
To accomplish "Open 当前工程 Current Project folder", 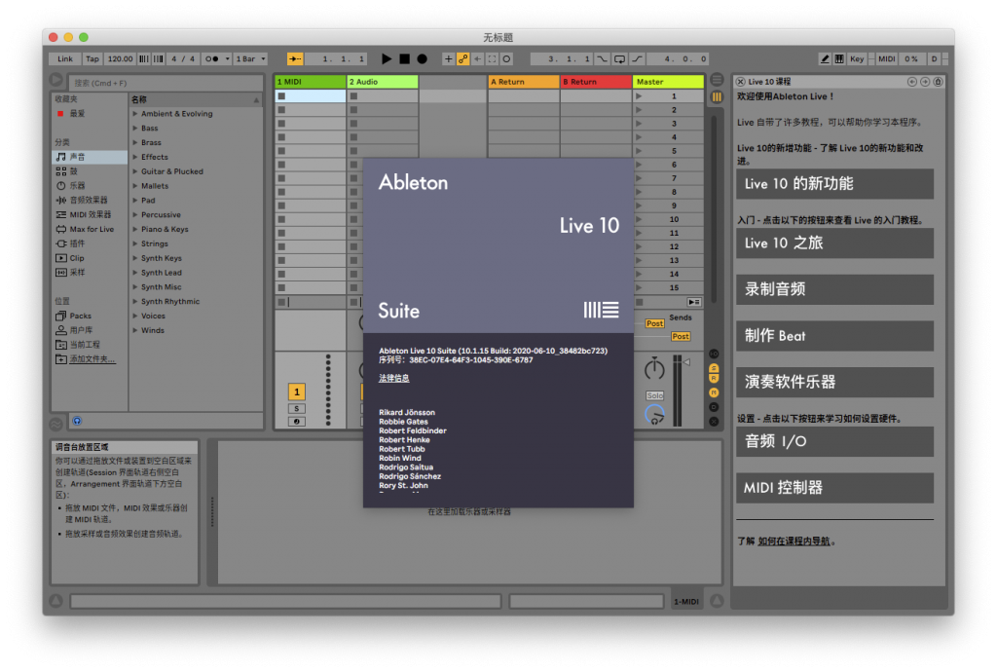I will pos(89,345).
